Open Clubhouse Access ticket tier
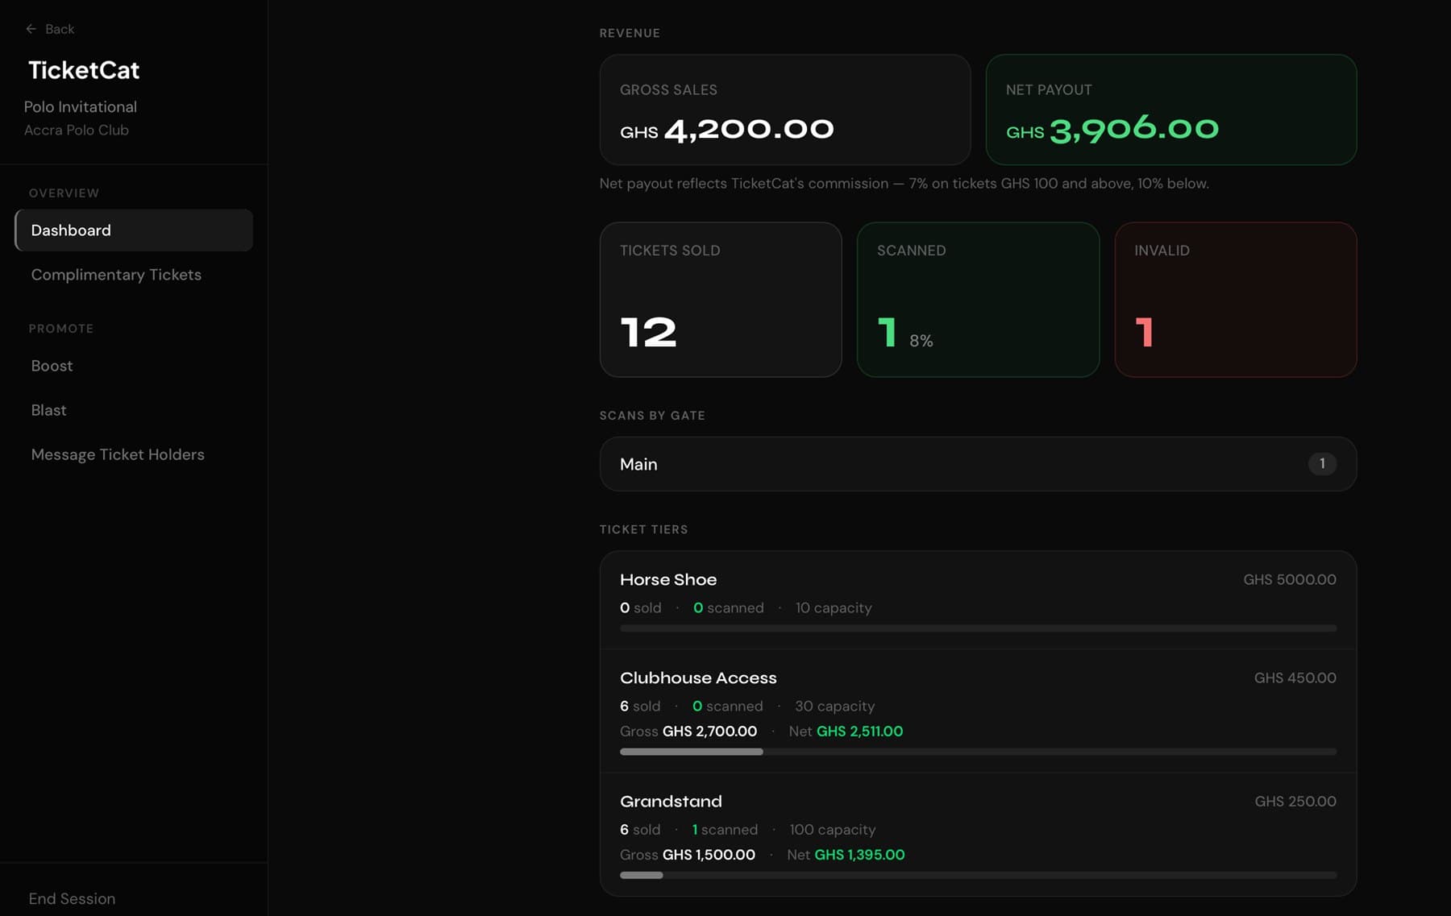The image size is (1451, 916). tap(978, 711)
